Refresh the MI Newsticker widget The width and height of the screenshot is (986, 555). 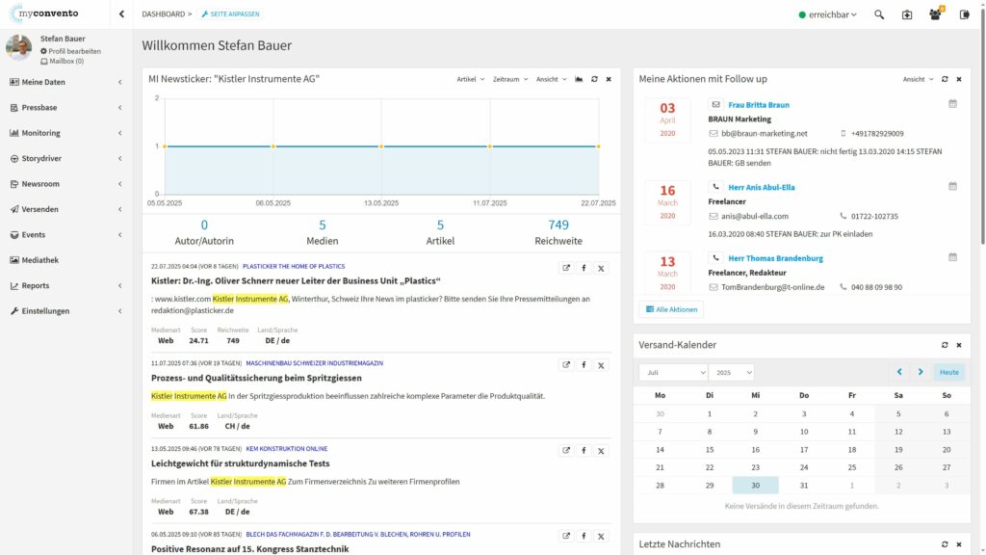tap(594, 79)
